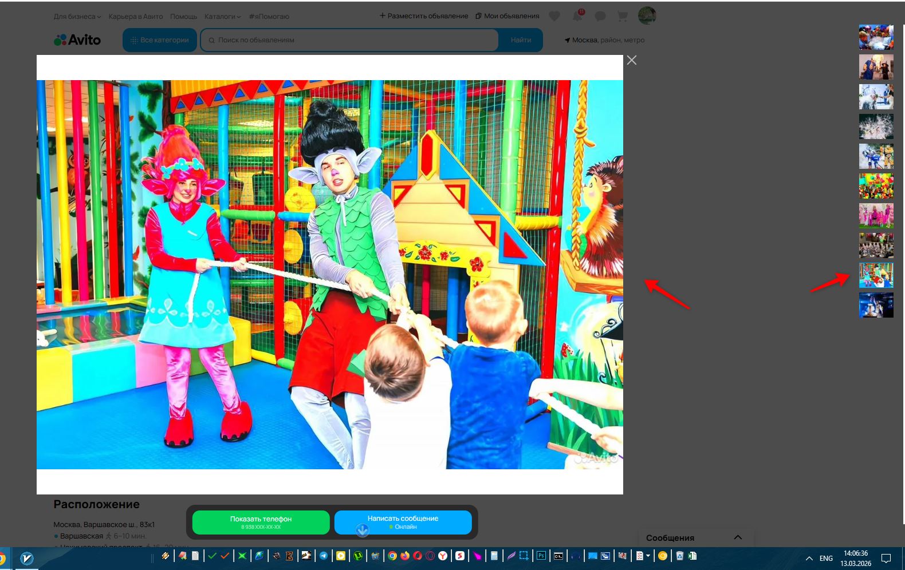905x570 pixels.
Task: Select the thumbnail with two robot costumes
Action: click(876, 156)
